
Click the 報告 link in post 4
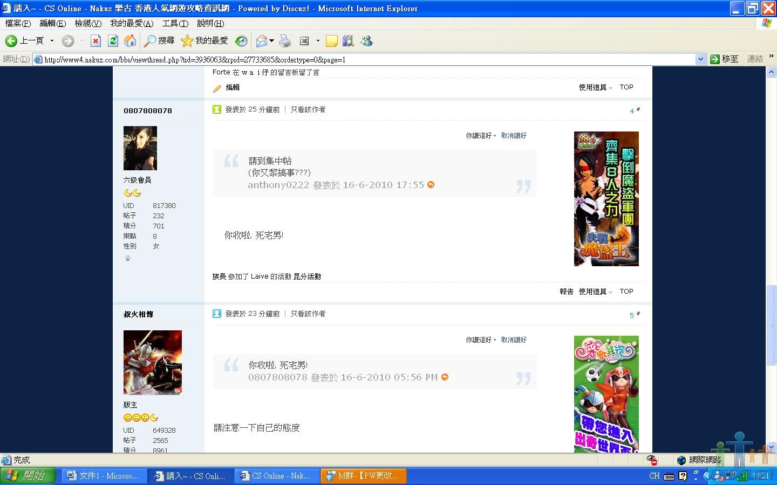(x=566, y=292)
